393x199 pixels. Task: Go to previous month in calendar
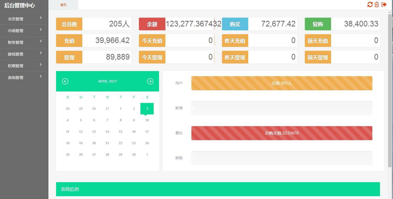click(65, 81)
